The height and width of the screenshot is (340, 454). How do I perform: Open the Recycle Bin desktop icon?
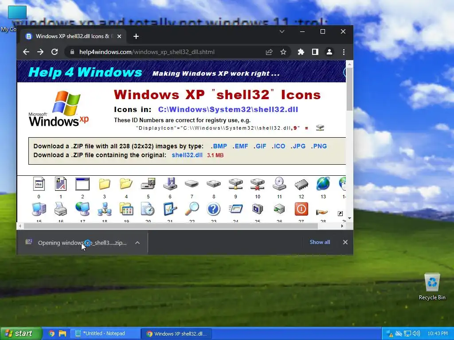point(432,286)
